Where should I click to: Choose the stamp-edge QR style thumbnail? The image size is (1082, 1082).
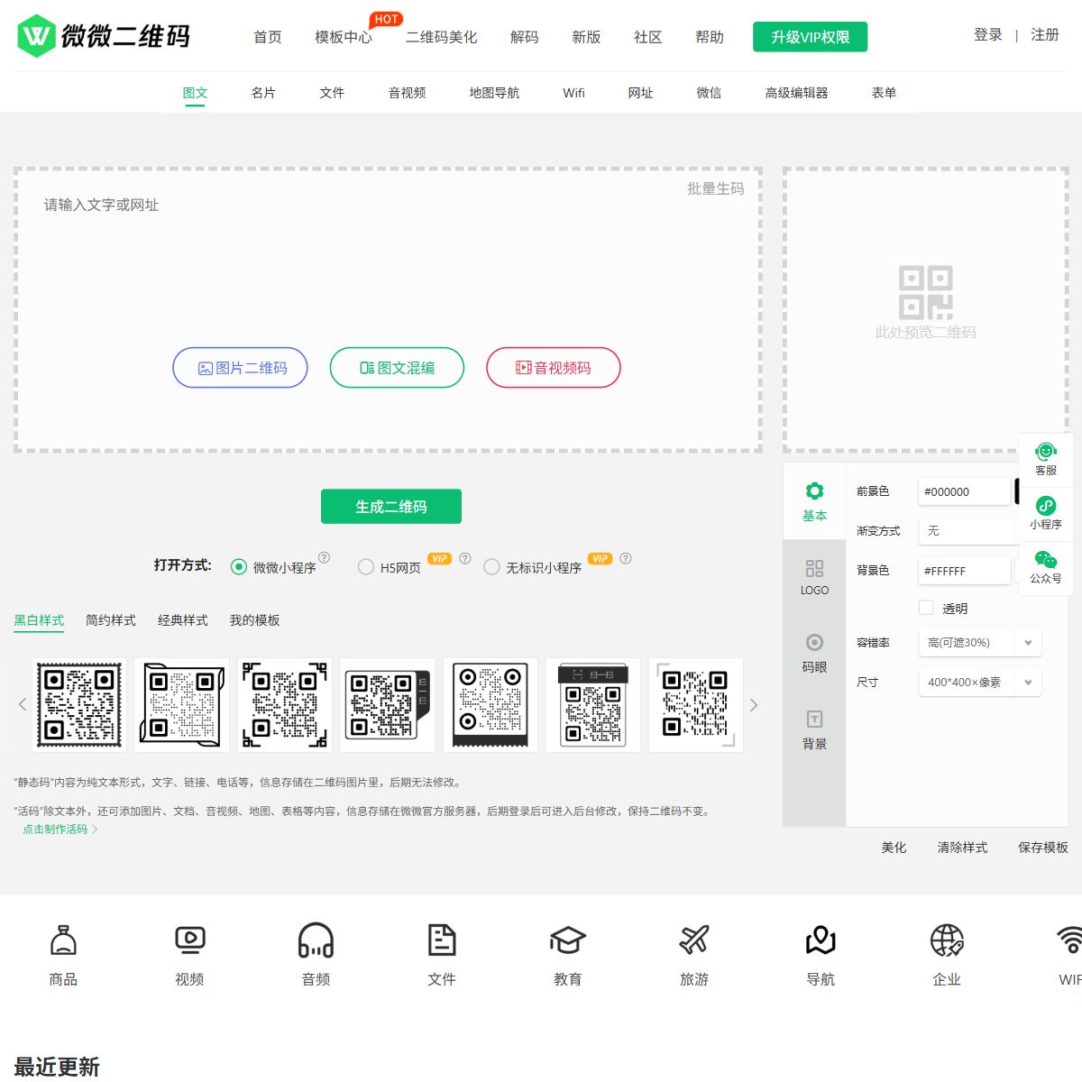click(79, 705)
